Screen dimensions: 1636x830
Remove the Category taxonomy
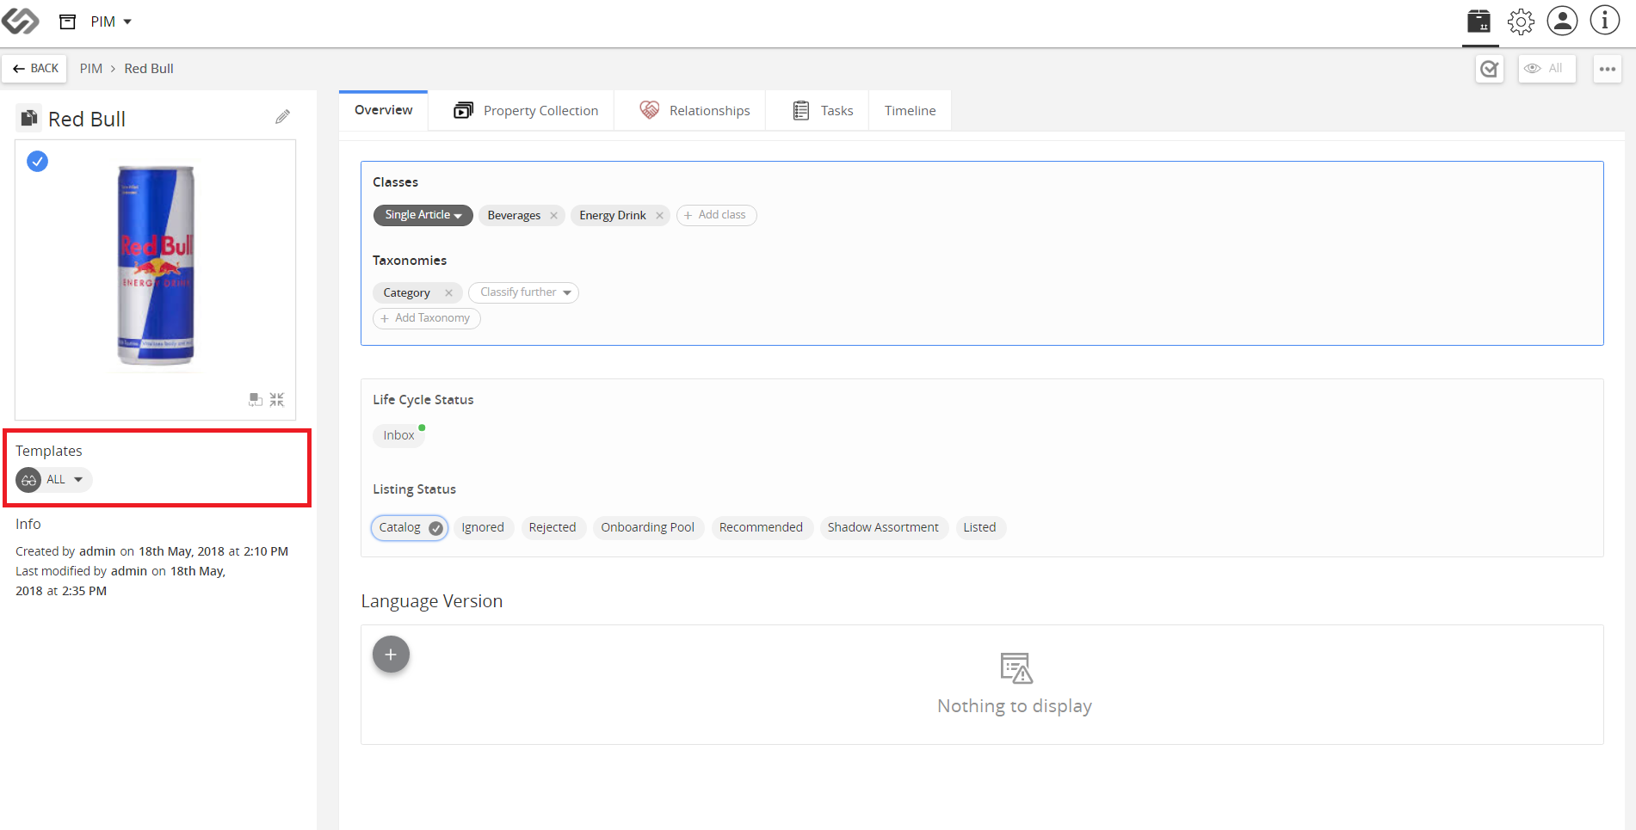pos(448,293)
